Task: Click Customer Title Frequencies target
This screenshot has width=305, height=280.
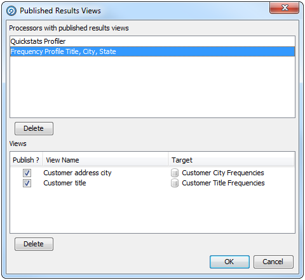Action: [223, 183]
